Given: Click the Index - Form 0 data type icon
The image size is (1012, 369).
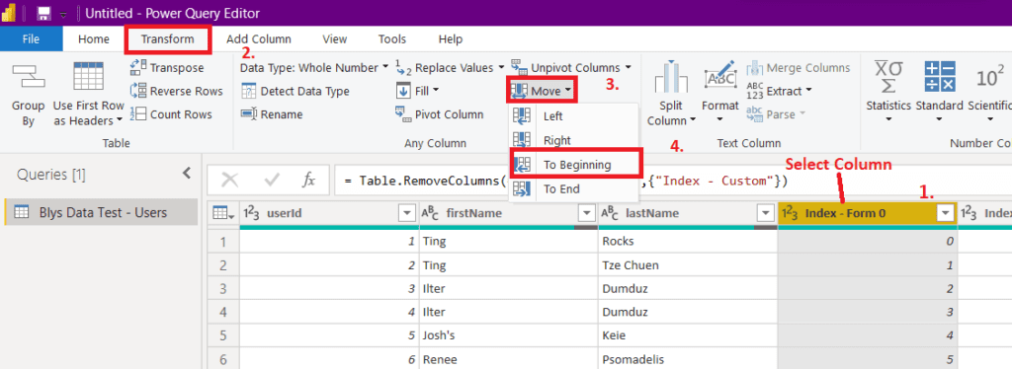Looking at the screenshot, I should 790,212.
